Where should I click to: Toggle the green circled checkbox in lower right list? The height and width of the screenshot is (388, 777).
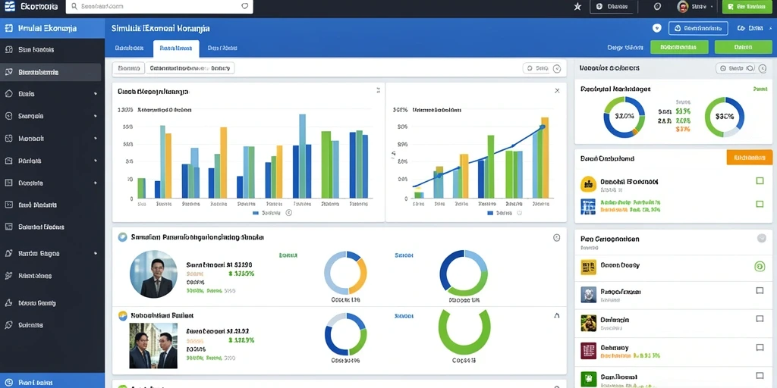click(759, 267)
